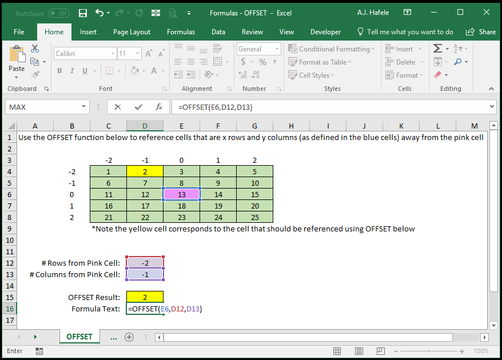
Task: Click the Share button
Action: pyautogui.click(x=481, y=31)
